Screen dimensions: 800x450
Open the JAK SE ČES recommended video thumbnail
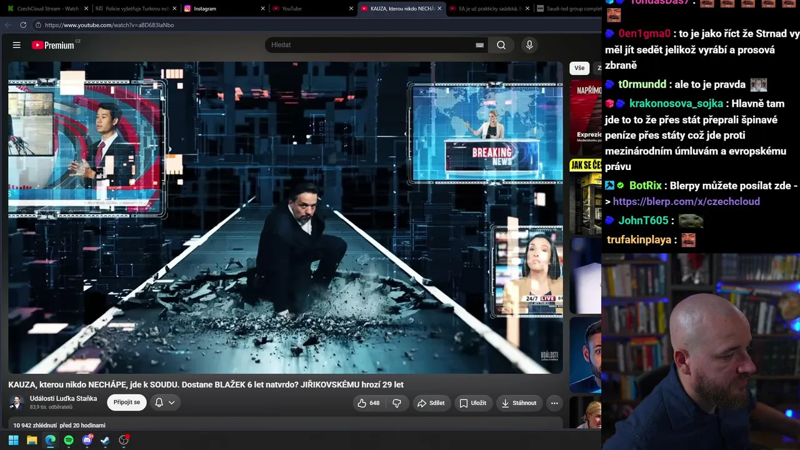[x=586, y=196]
